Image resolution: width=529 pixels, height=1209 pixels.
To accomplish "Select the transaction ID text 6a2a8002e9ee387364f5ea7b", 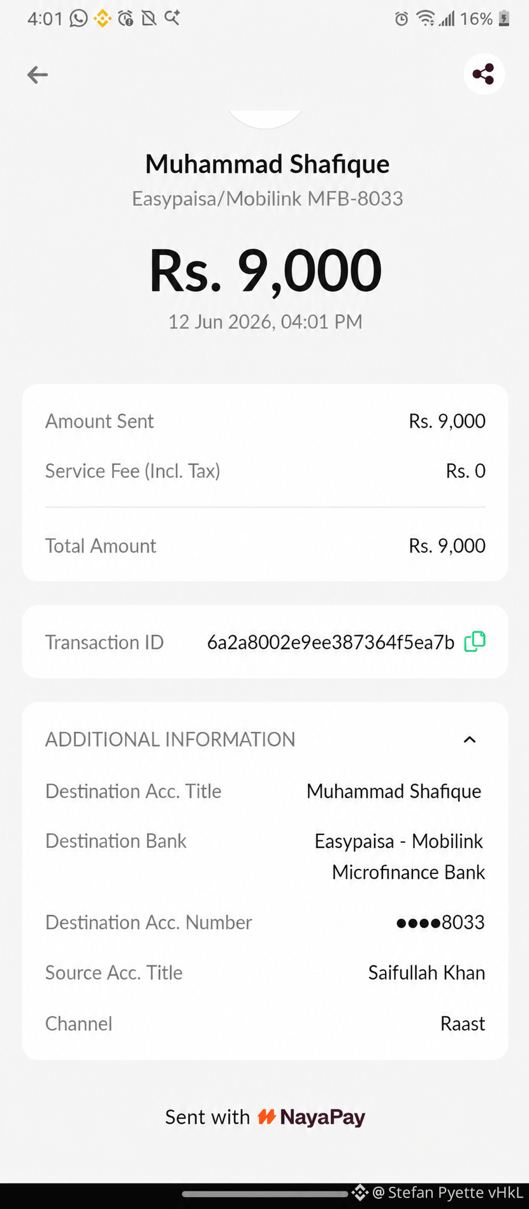I will tap(331, 642).
